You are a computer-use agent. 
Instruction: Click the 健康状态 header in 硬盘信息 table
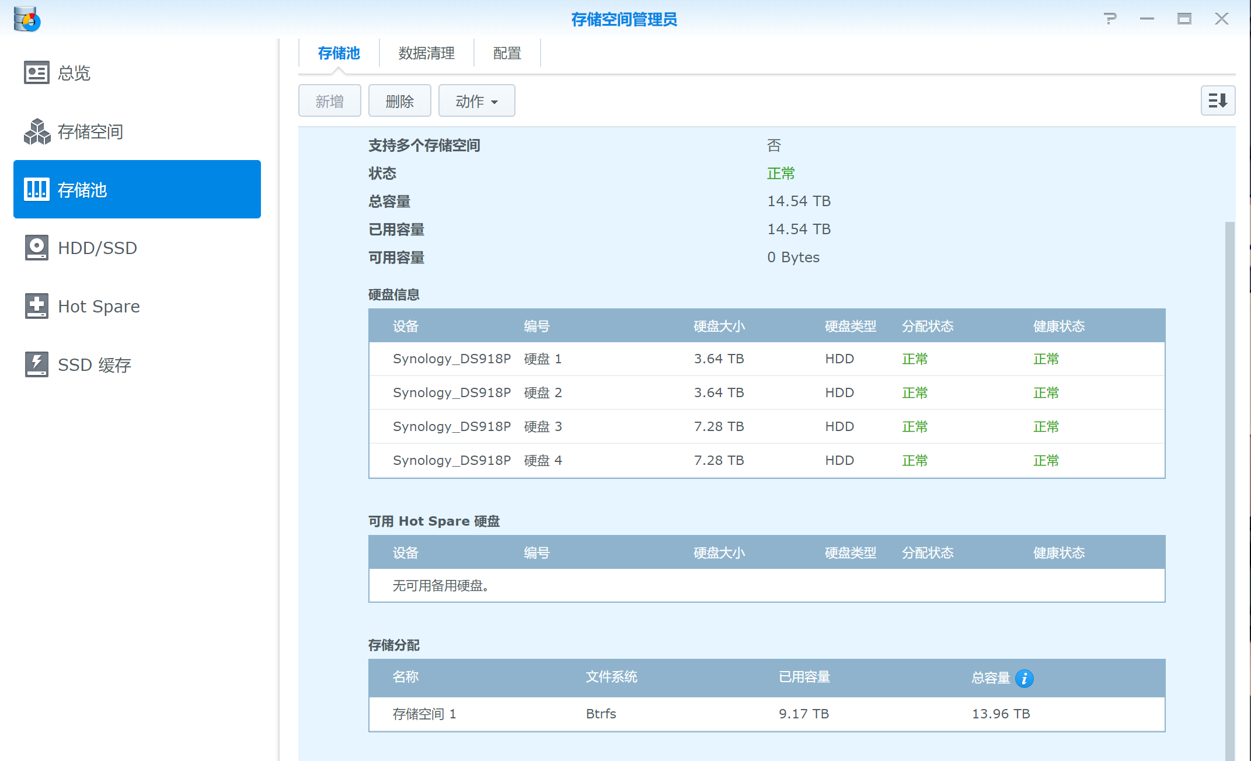point(1059,326)
